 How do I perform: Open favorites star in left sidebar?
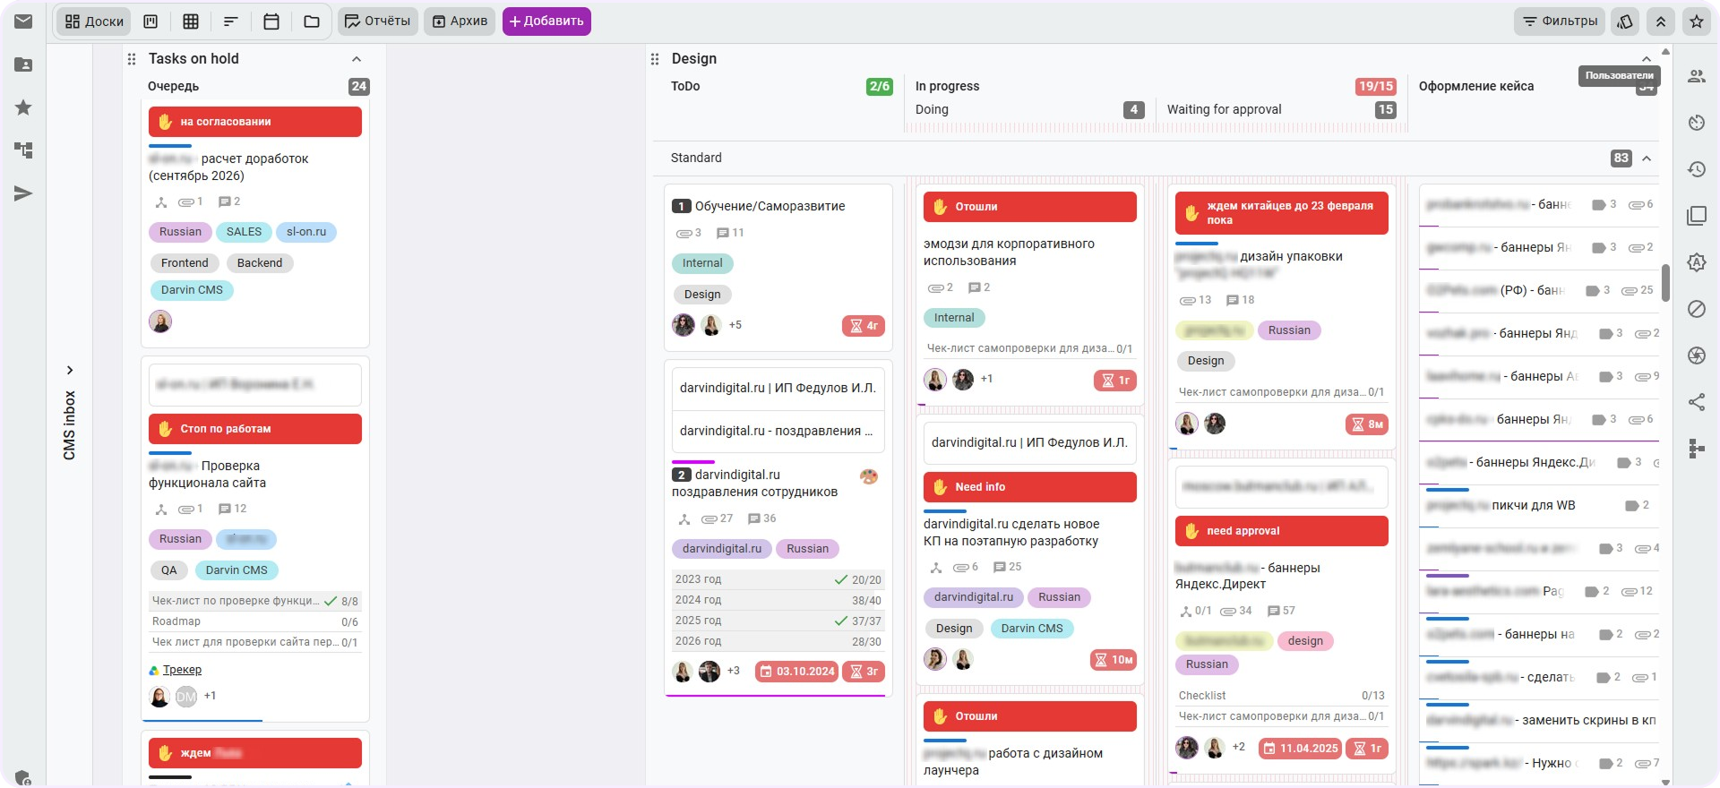(x=23, y=107)
